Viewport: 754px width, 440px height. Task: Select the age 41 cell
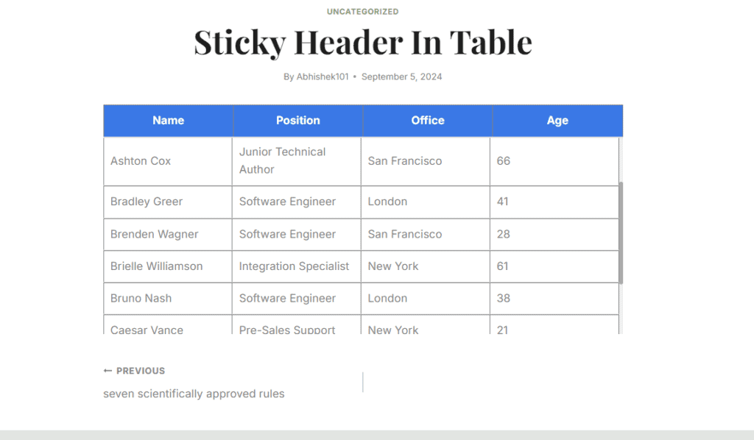[x=554, y=202]
